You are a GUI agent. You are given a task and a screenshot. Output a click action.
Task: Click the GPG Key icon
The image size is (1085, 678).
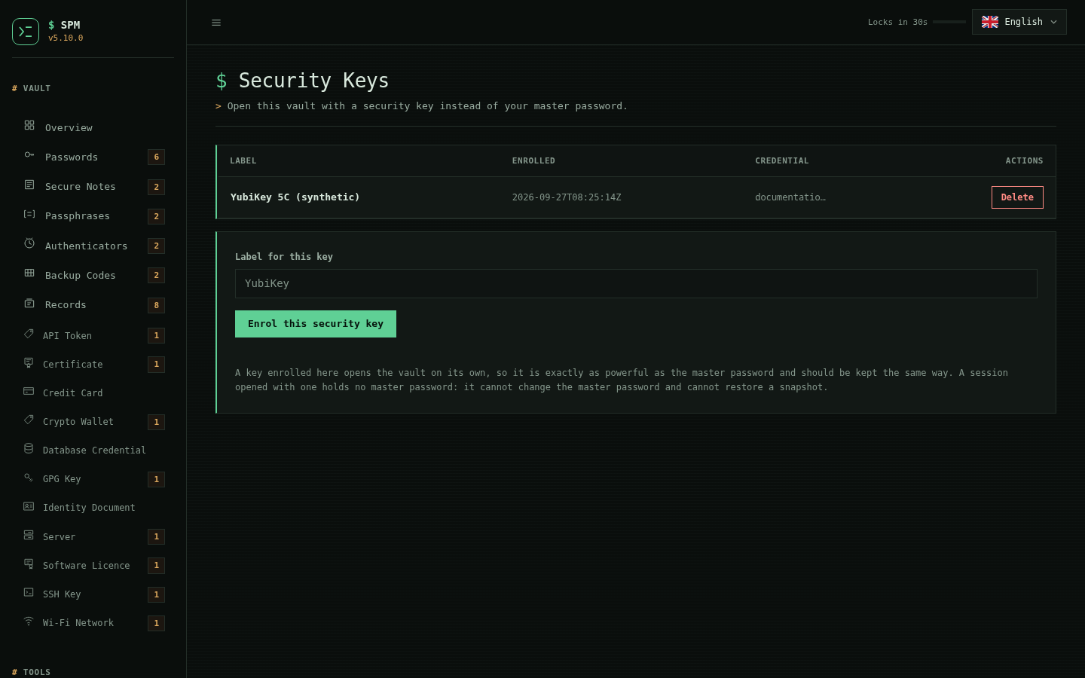29,477
